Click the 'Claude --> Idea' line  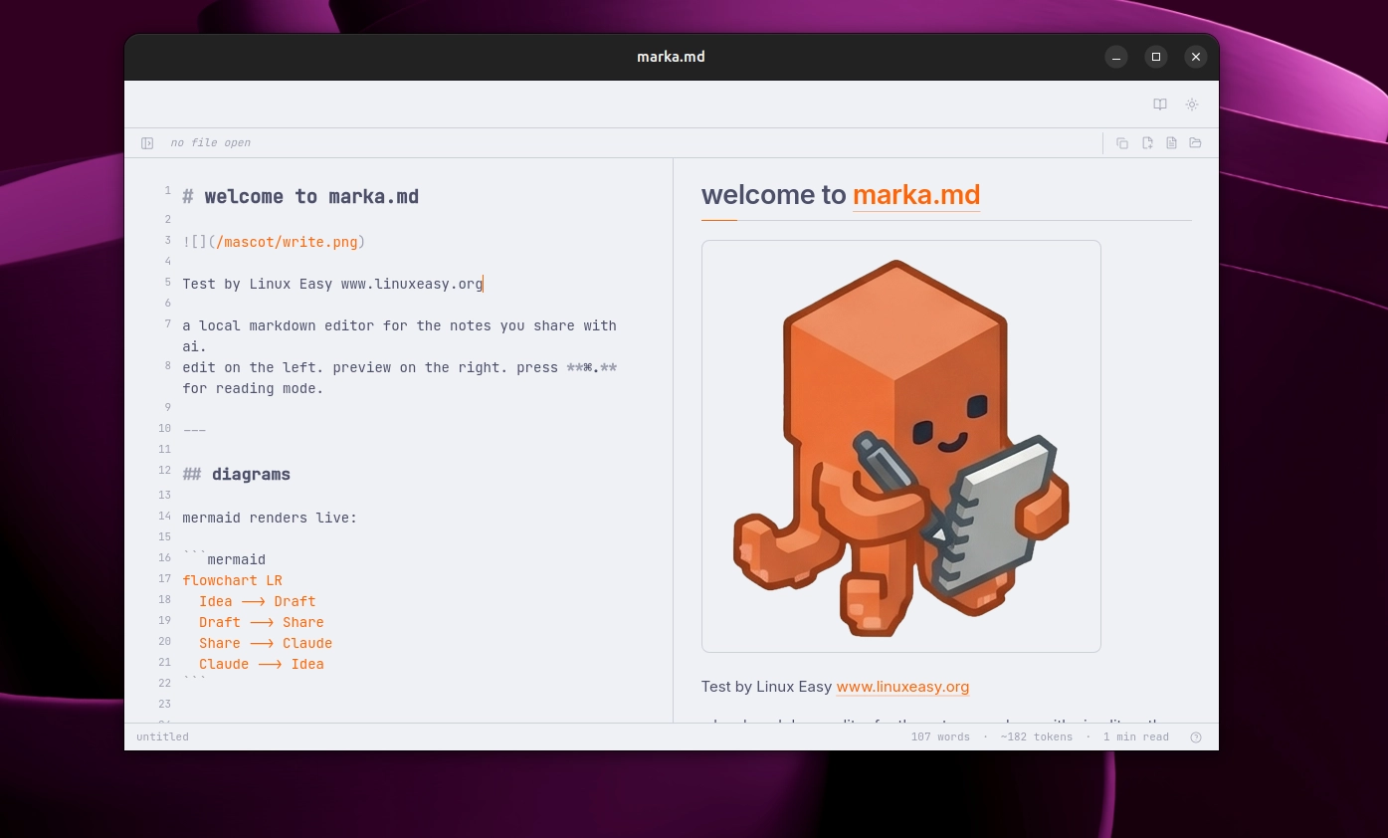(x=262, y=664)
